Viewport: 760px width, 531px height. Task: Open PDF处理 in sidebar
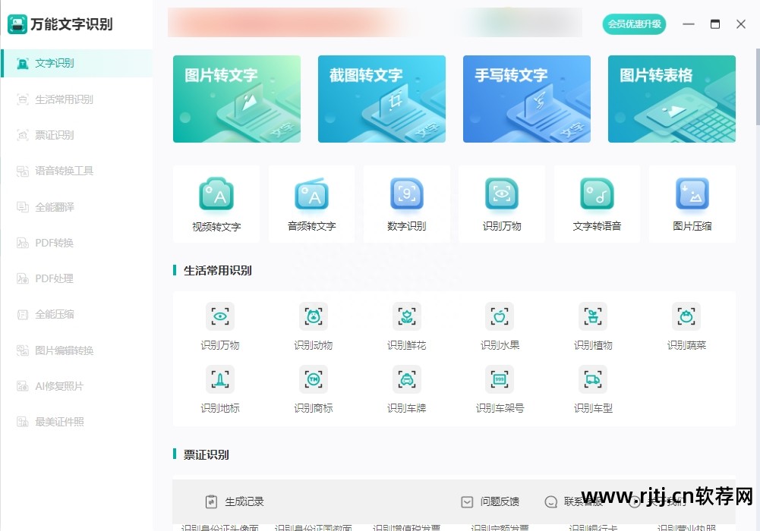point(77,279)
